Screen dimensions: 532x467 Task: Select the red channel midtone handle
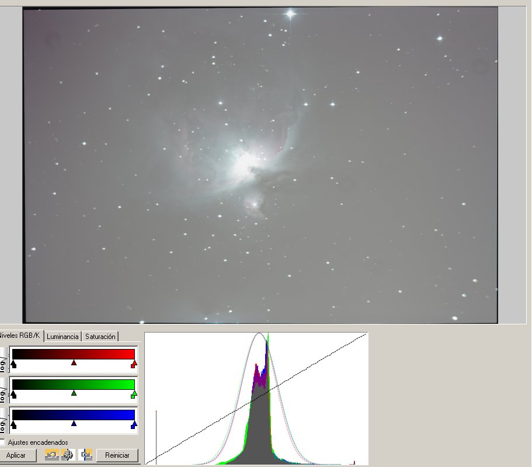74,363
